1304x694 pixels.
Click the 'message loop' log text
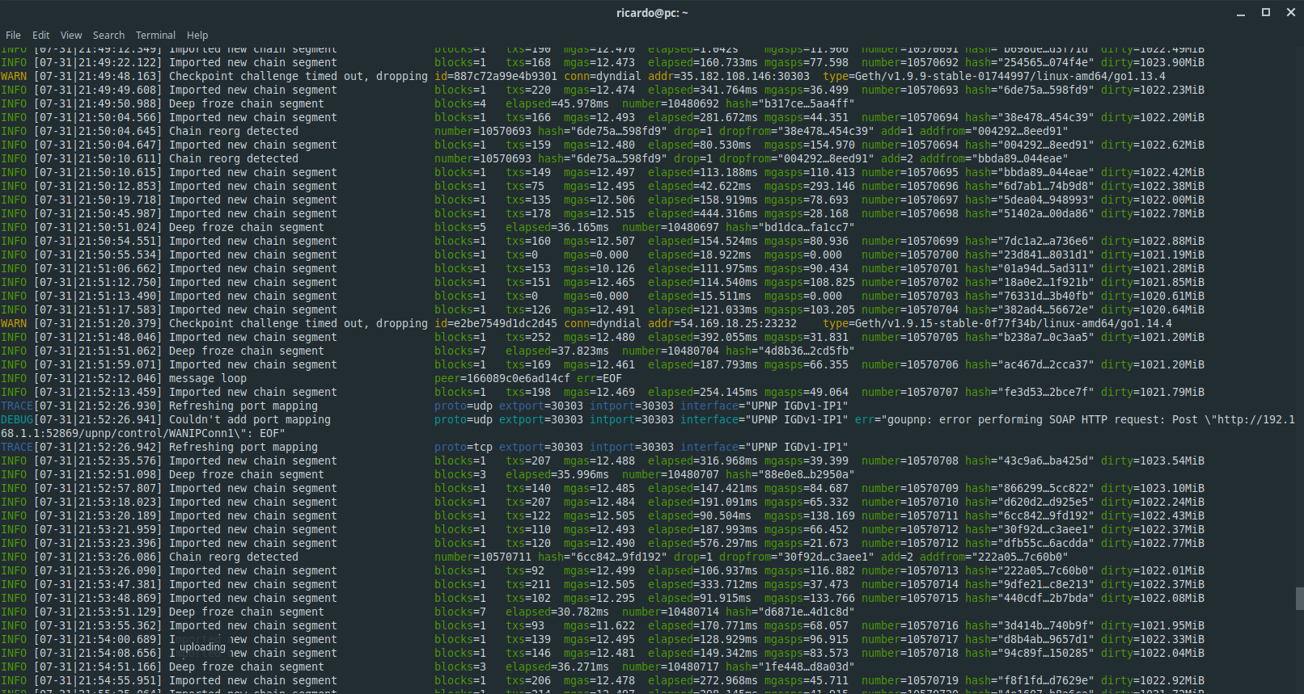(x=208, y=378)
